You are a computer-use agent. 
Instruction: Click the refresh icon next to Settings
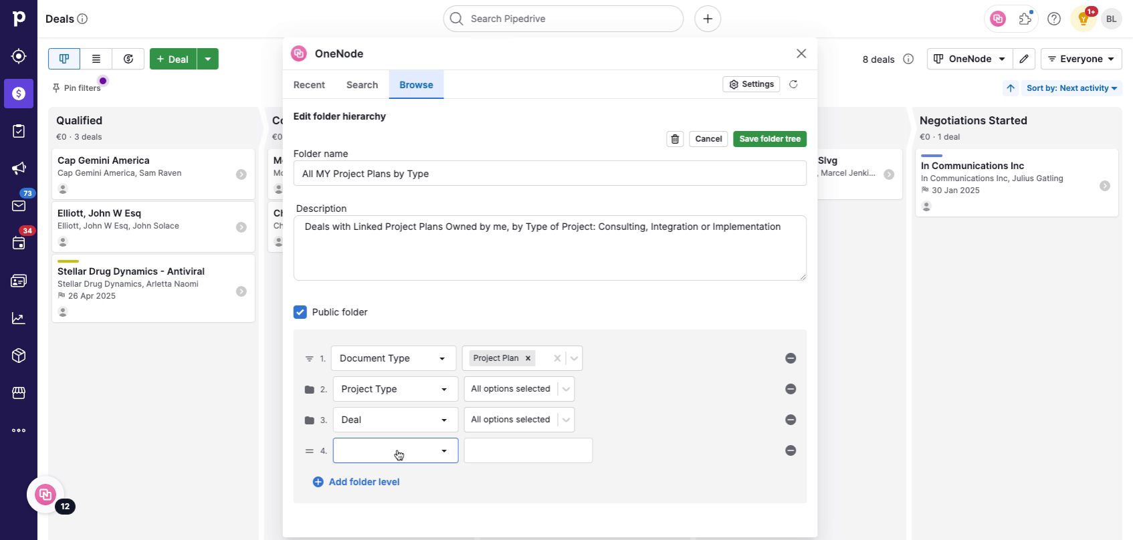point(793,84)
